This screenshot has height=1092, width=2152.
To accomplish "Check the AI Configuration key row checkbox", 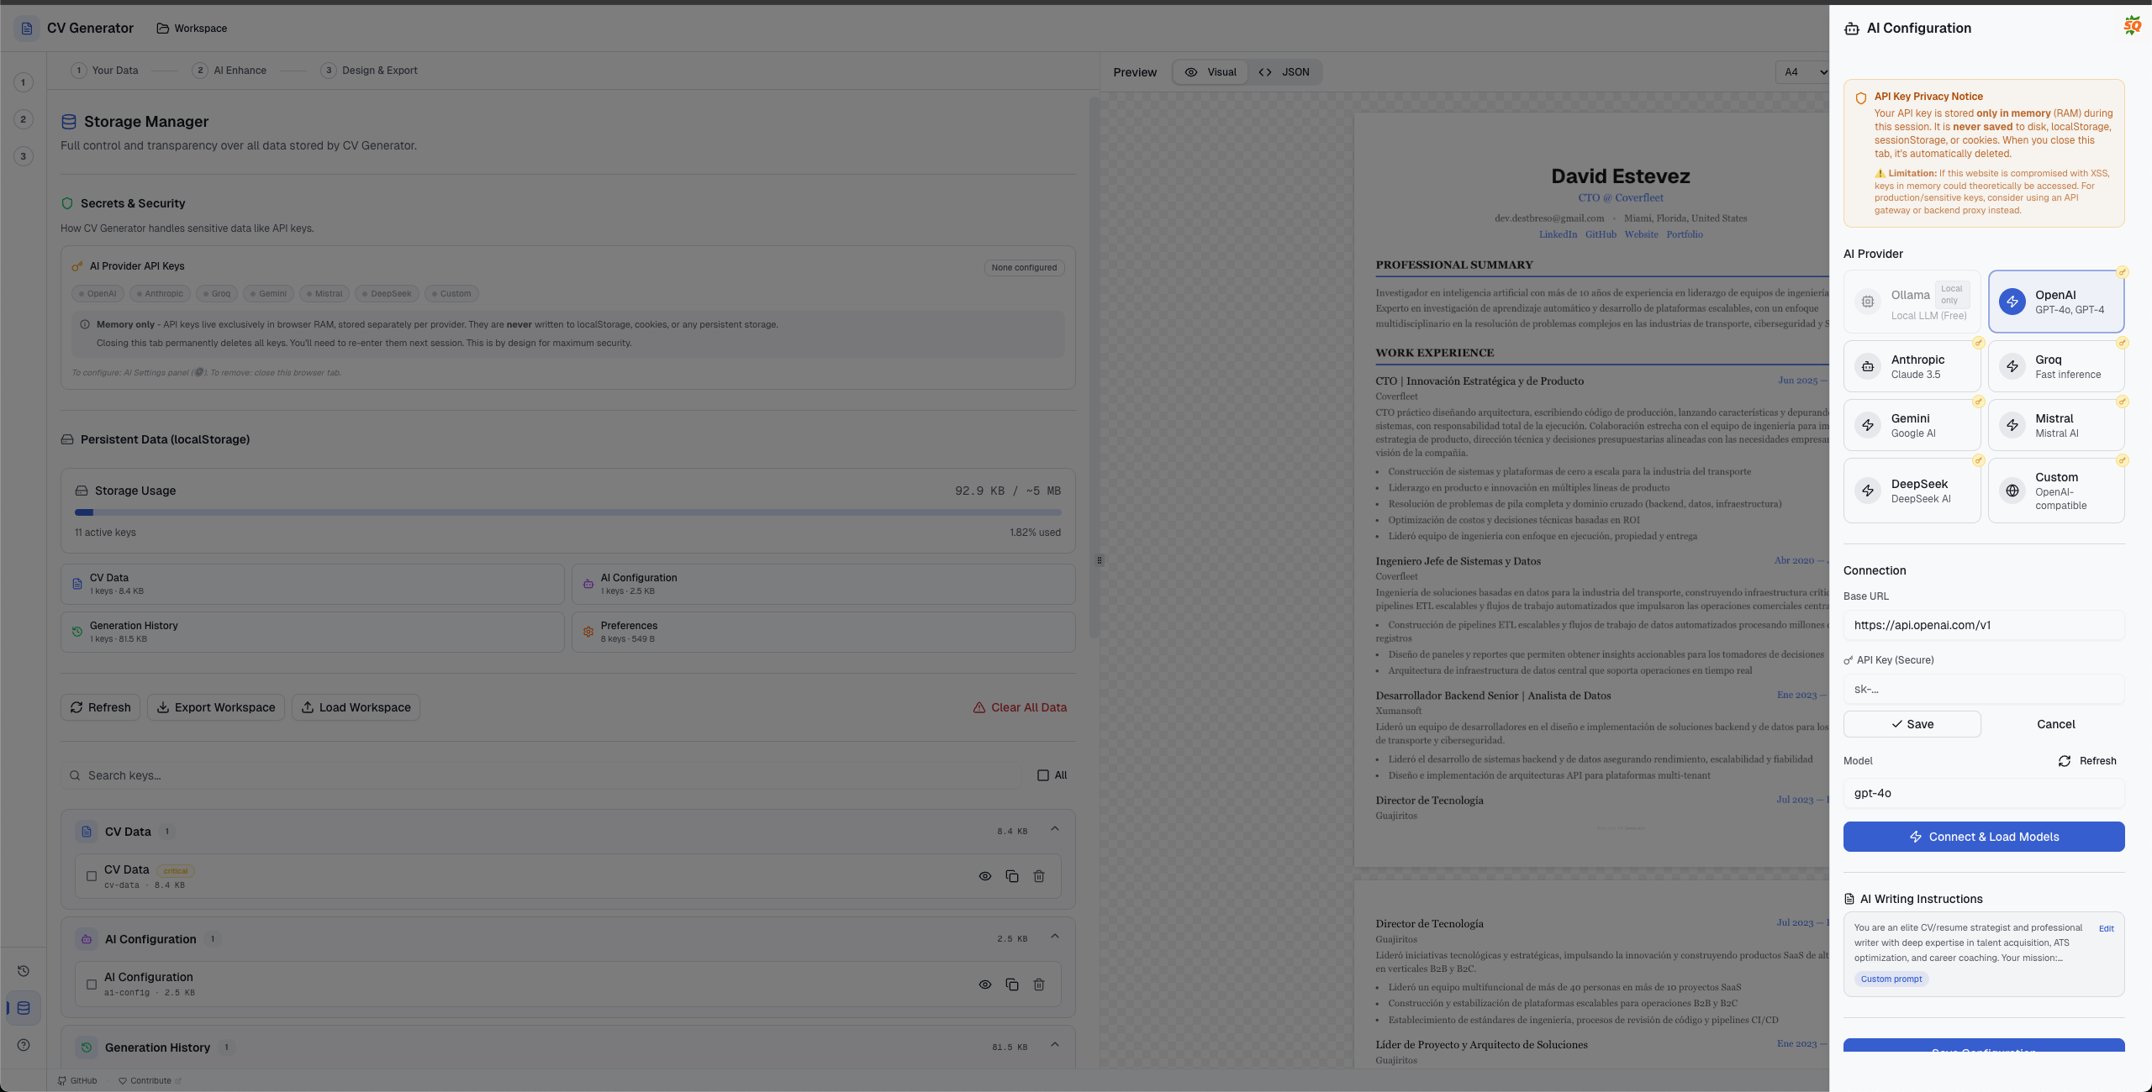I will pyautogui.click(x=92, y=984).
